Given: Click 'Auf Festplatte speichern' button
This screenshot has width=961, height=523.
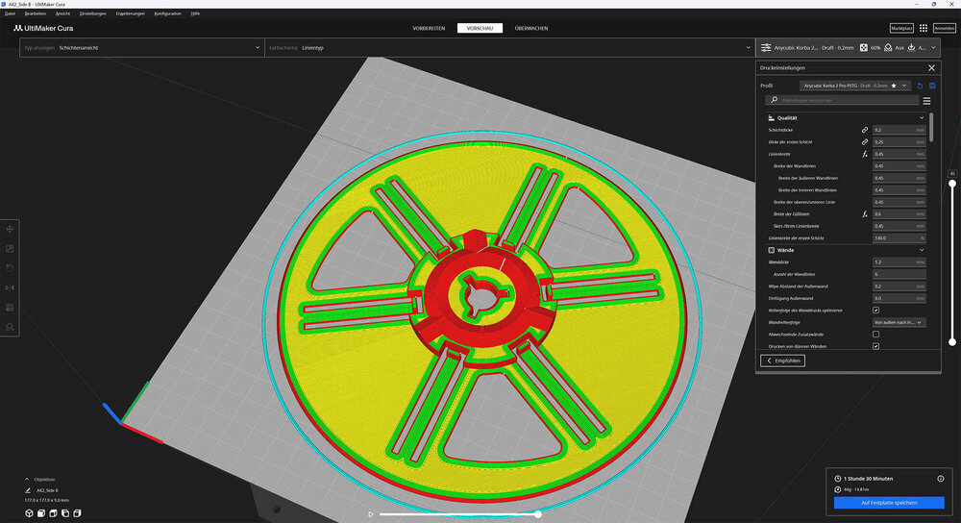Looking at the screenshot, I should 889,503.
